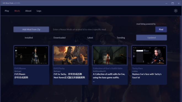Click the Tachy Face title link
This screenshot has width=182, height=102.
[x=137, y=68]
